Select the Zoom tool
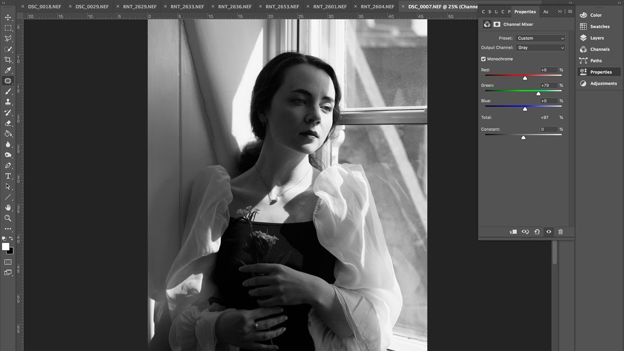Screen dimensions: 624x351 point(7,218)
